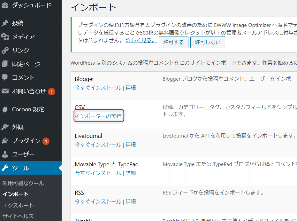This screenshot has height=221, width=297.
Task: Click the お問い合わせ notification badge
Action: [51, 91]
